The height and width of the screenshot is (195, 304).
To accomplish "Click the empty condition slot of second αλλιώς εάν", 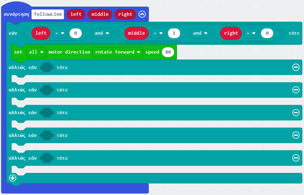I will [x=47, y=90].
